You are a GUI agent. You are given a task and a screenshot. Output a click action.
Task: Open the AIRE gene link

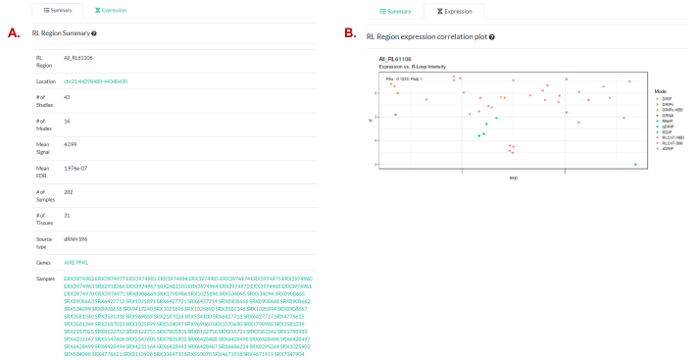(70, 263)
